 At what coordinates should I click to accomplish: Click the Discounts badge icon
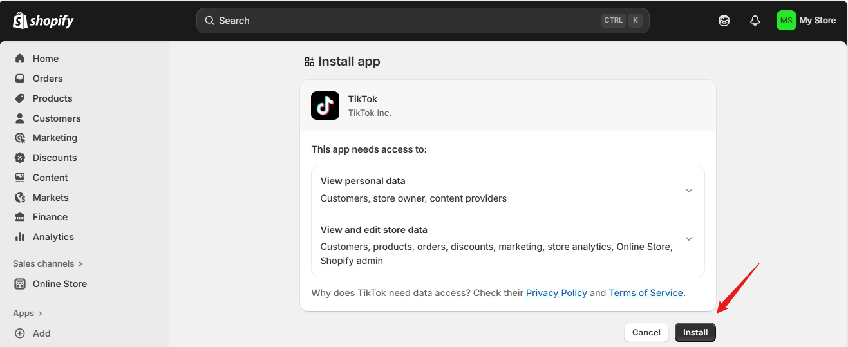pos(20,158)
